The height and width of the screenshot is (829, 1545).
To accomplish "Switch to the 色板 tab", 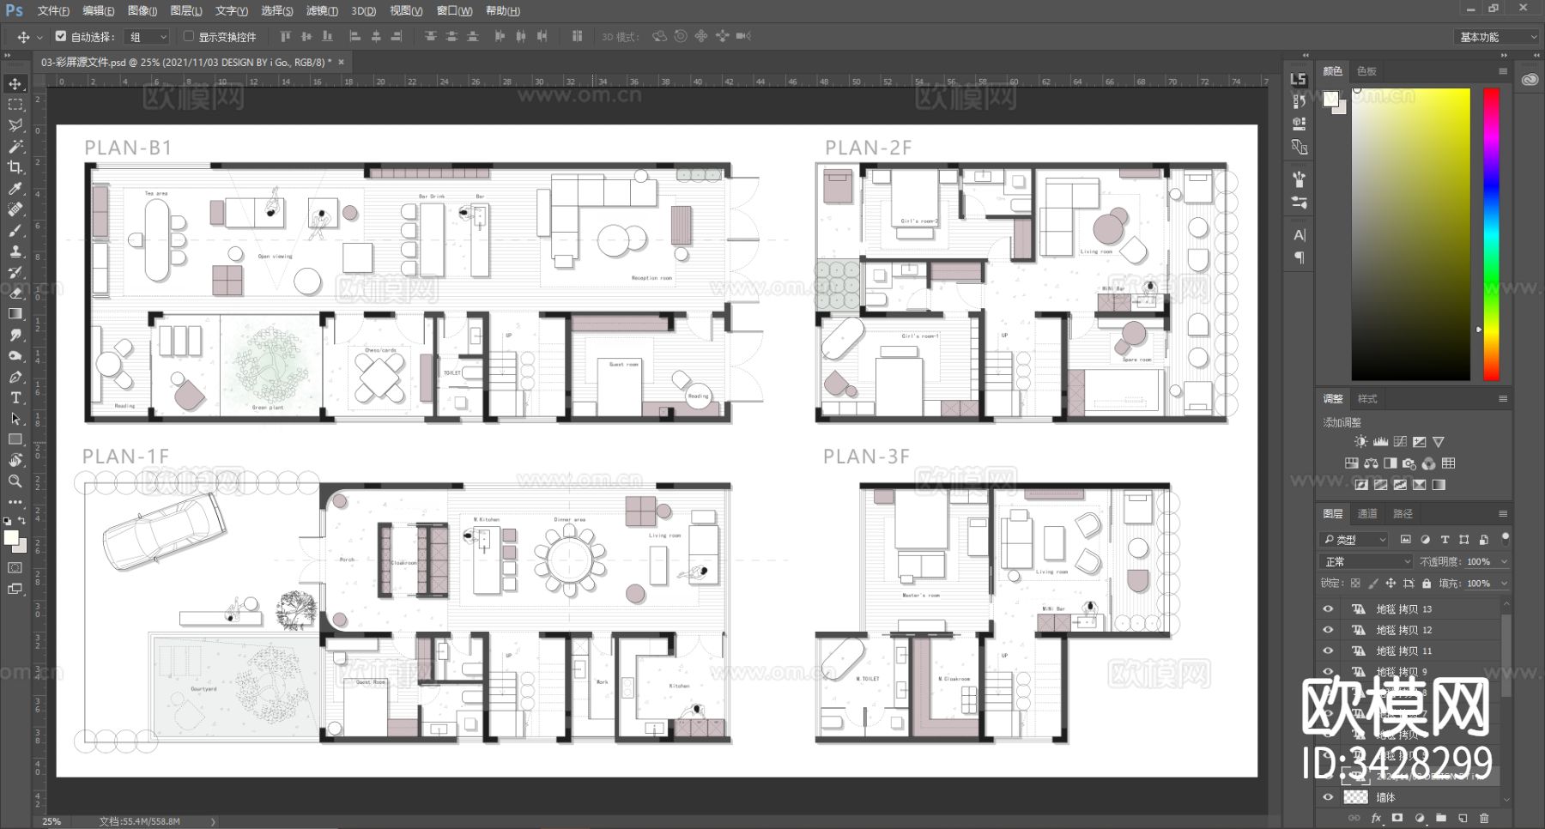I will click(1366, 71).
